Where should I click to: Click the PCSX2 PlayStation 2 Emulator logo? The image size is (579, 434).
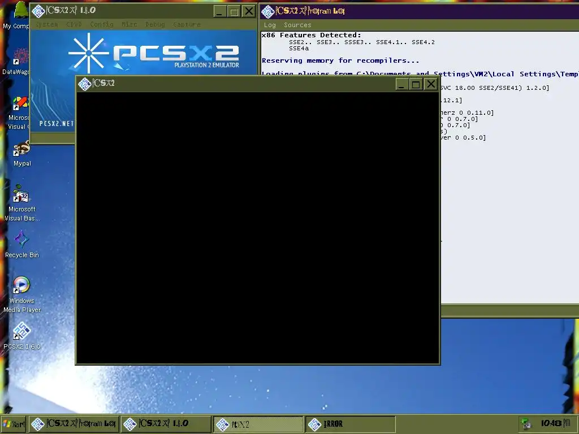click(x=154, y=54)
